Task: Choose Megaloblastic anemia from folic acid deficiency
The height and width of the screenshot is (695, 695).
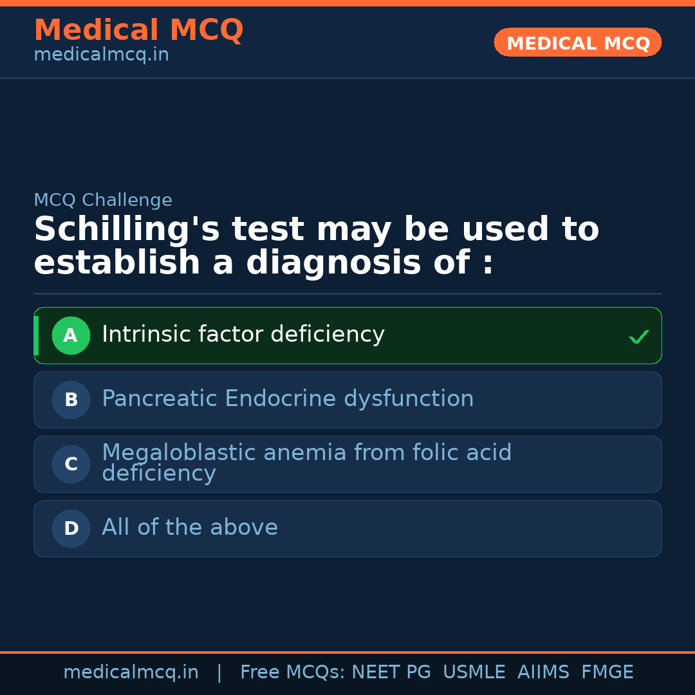Action: [306, 463]
